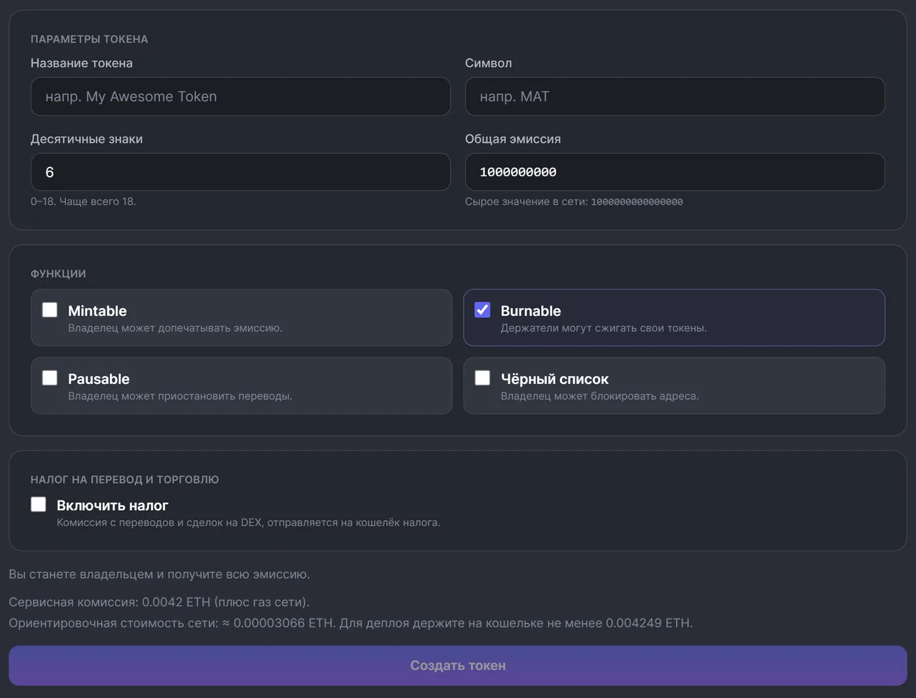This screenshot has width=916, height=698.
Task: Click the Включить налог label text
Action: point(113,505)
